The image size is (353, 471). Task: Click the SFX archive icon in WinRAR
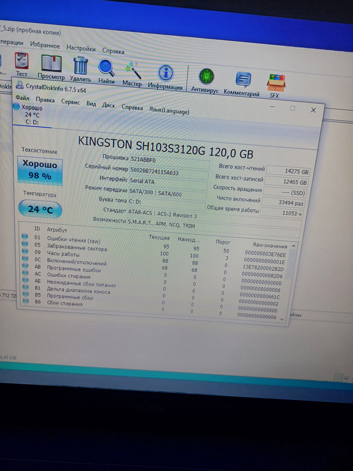click(x=276, y=83)
